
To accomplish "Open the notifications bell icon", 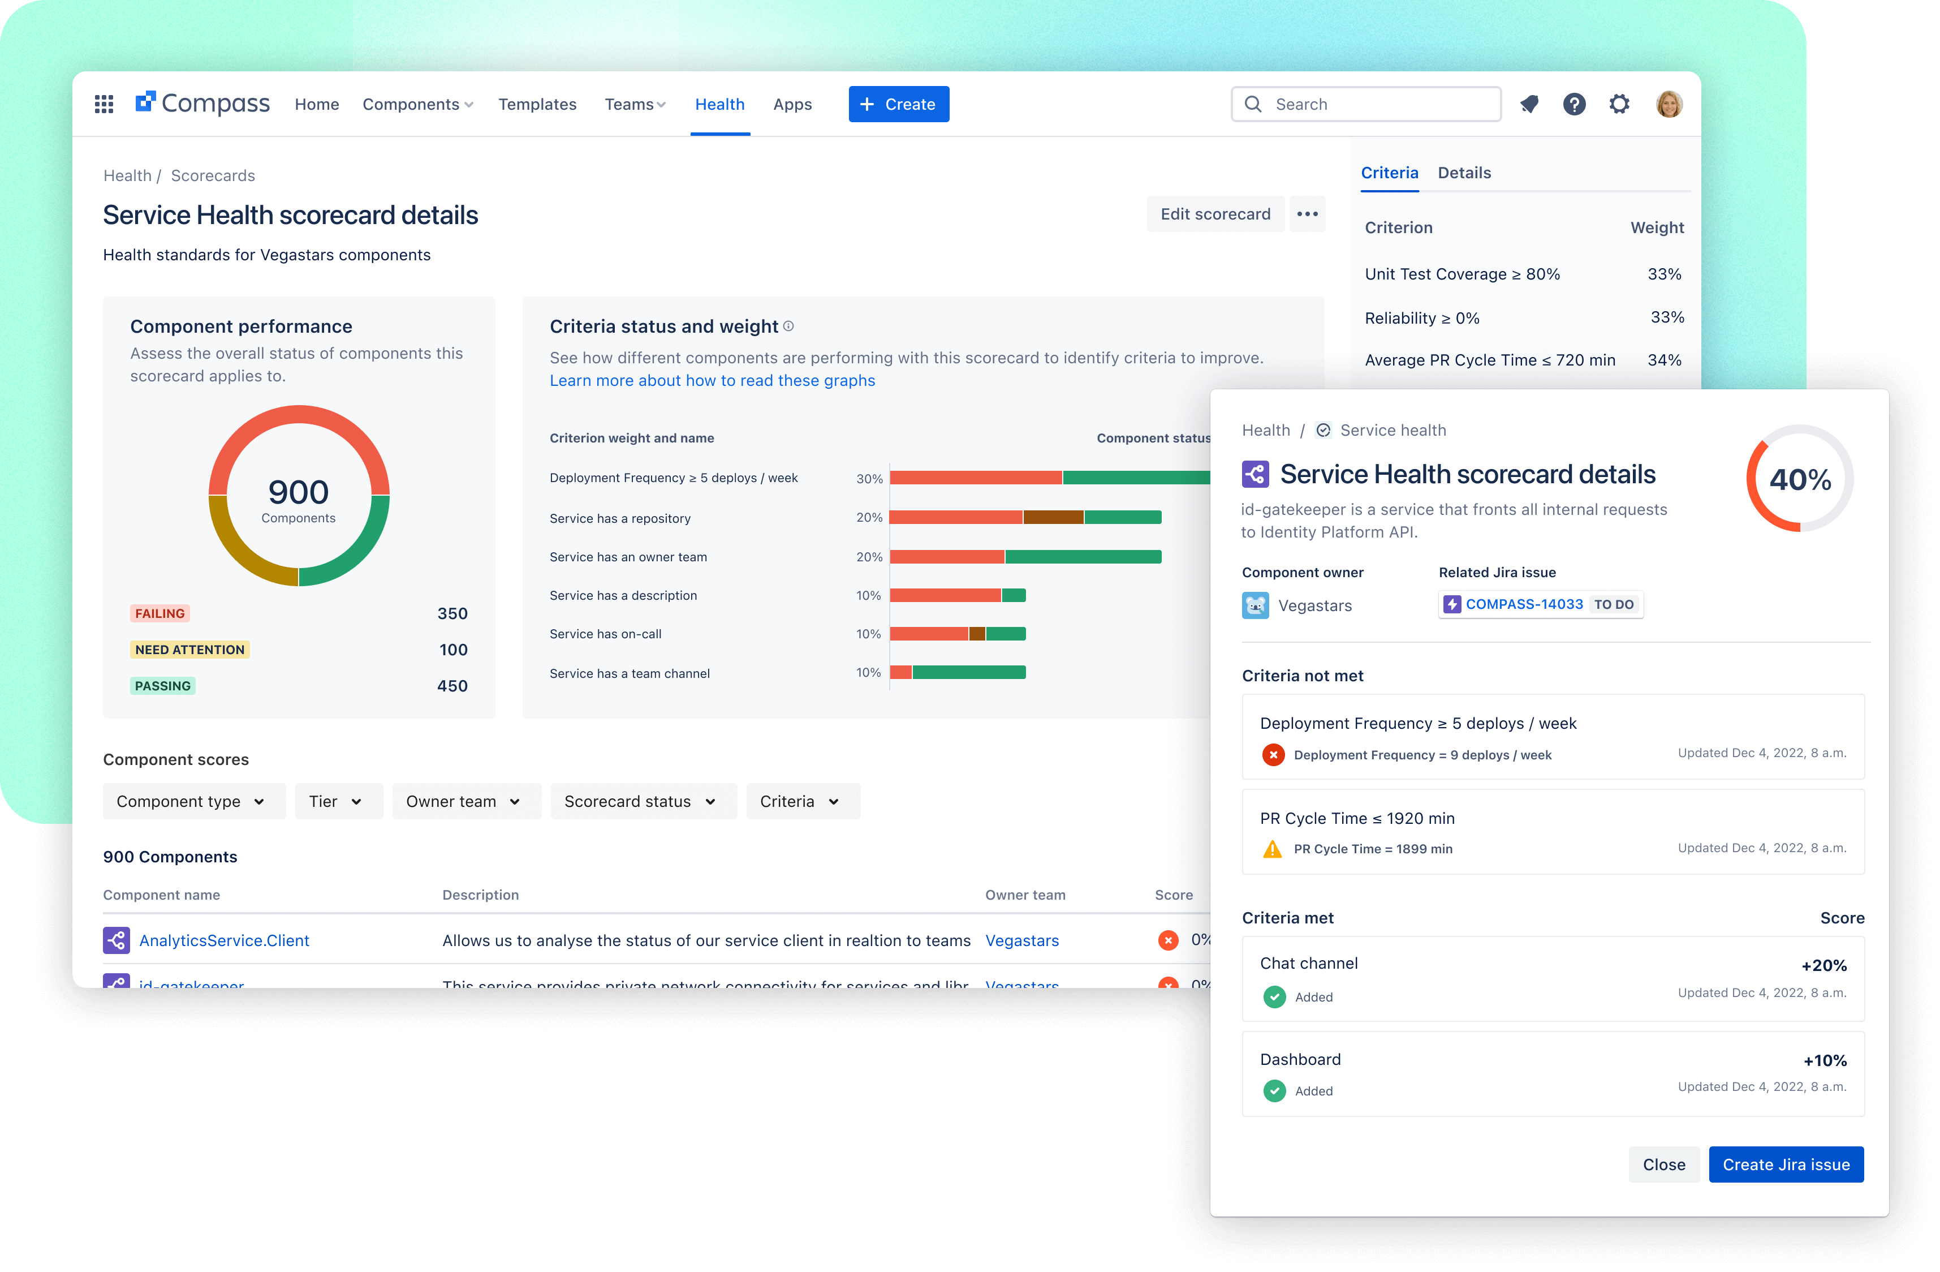I will pyautogui.click(x=1529, y=104).
